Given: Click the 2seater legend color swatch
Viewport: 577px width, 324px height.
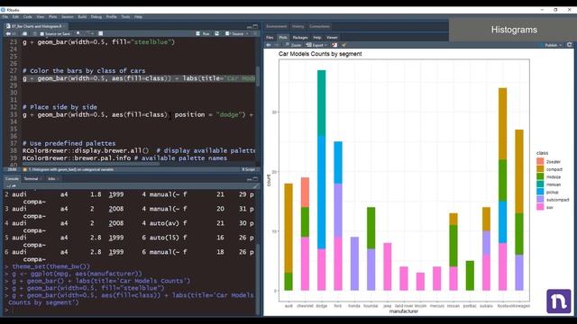Looking at the screenshot, I should click(540, 162).
